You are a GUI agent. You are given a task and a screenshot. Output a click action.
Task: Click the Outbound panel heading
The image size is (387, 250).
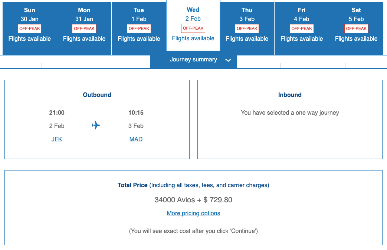97,95
